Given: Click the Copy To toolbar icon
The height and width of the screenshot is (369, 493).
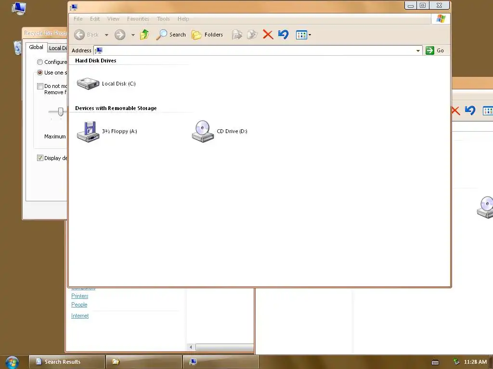Looking at the screenshot, I should pos(252,35).
